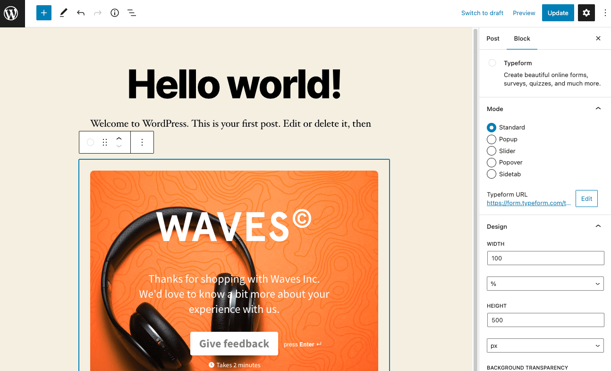The height and width of the screenshot is (371, 611).
Task: Click the 'press Enter' hint text
Action: tap(303, 345)
